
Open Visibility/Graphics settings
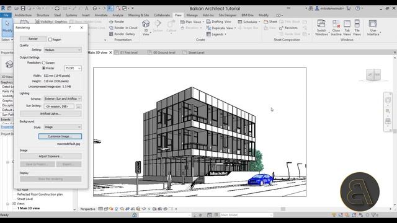(51, 22)
